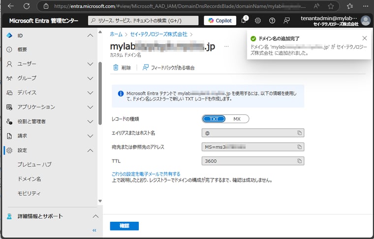Go back with the browser back arrow
374x239 pixels.
pyautogui.click(x=11, y=6)
